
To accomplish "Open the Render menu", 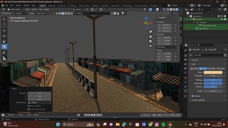I will click(x=18, y=5).
